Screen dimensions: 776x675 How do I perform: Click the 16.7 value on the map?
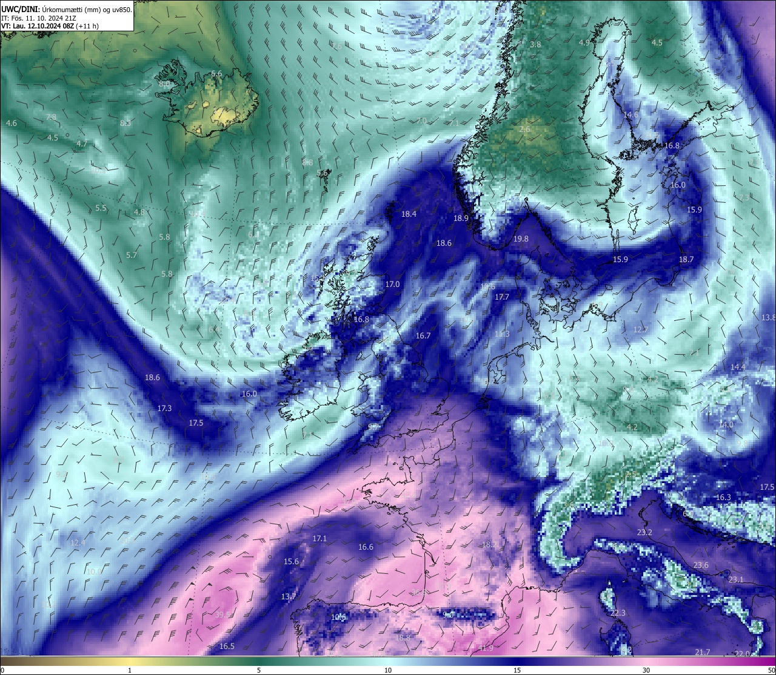pyautogui.click(x=423, y=336)
